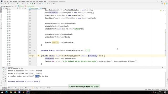Image resolution: width=168 pixels, height=94 pixels.
Task: Click the wrench icon in Run panel
Action: [x=3, y=72]
